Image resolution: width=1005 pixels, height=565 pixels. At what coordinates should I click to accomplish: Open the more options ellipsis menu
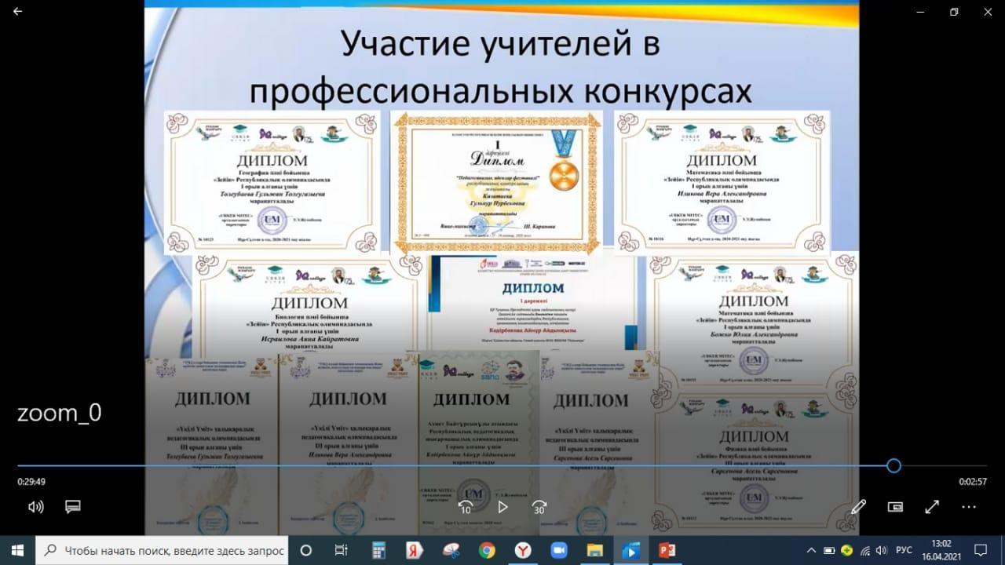(x=969, y=507)
